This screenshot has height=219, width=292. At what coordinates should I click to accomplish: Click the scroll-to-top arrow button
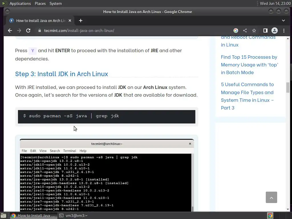pos(271,197)
